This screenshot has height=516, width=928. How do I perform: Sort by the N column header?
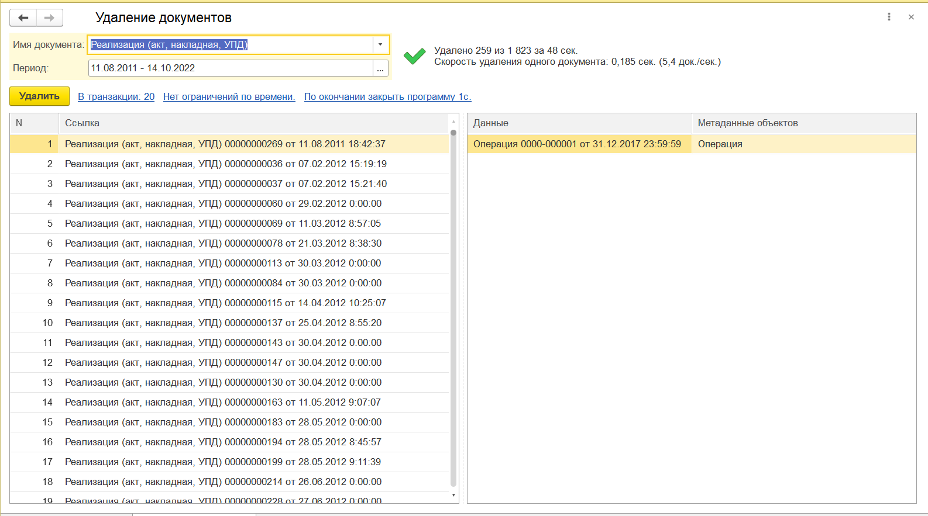click(x=35, y=123)
